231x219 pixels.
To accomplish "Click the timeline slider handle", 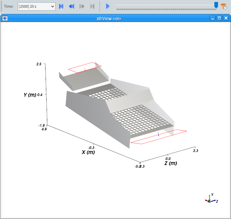I will [216, 5].
